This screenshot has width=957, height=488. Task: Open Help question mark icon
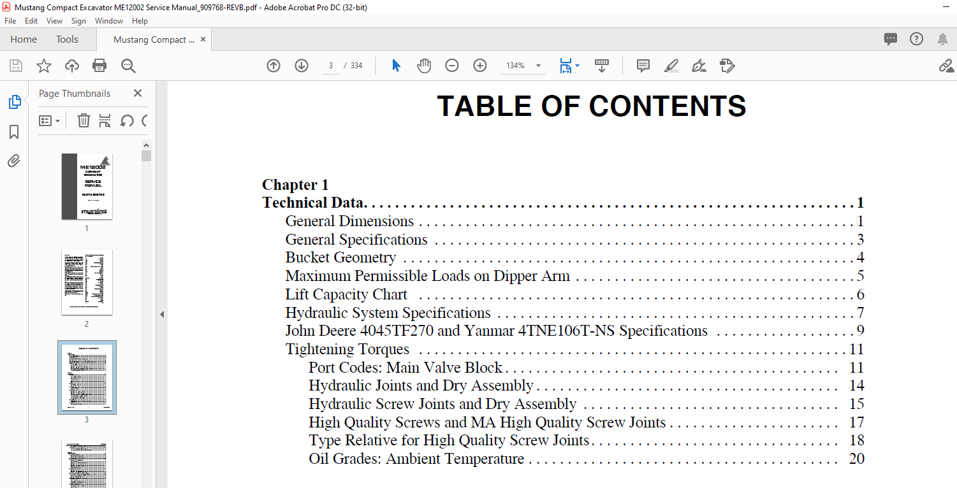[x=916, y=39]
